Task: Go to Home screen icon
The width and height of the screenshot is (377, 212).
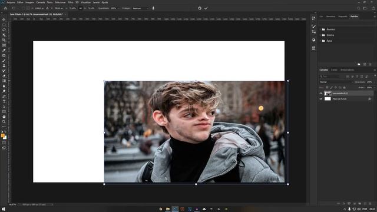Action: pos(5,8)
